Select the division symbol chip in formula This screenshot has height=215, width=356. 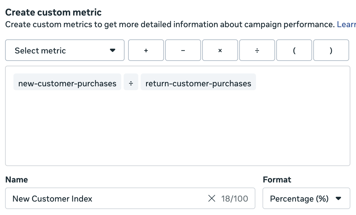click(x=131, y=84)
